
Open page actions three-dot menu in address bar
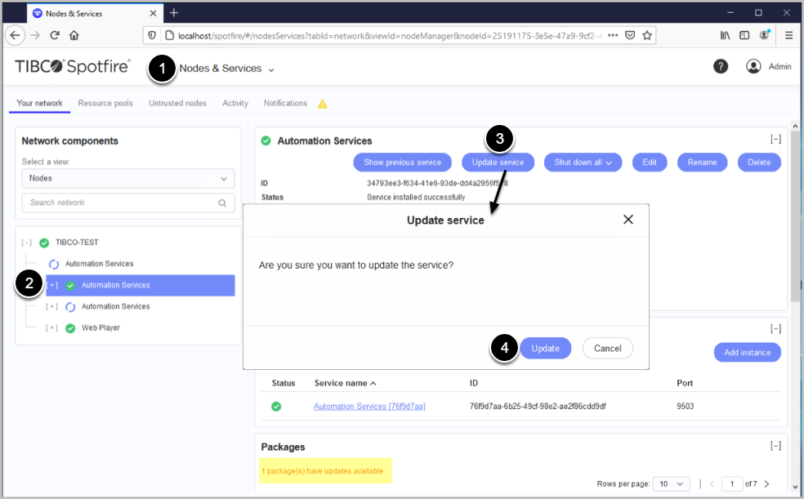613,35
